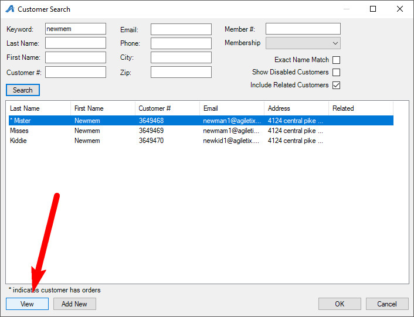Viewport: 414px width, 317px height.
Task: Uncheck Include Related Customers checkbox
Action: point(336,85)
